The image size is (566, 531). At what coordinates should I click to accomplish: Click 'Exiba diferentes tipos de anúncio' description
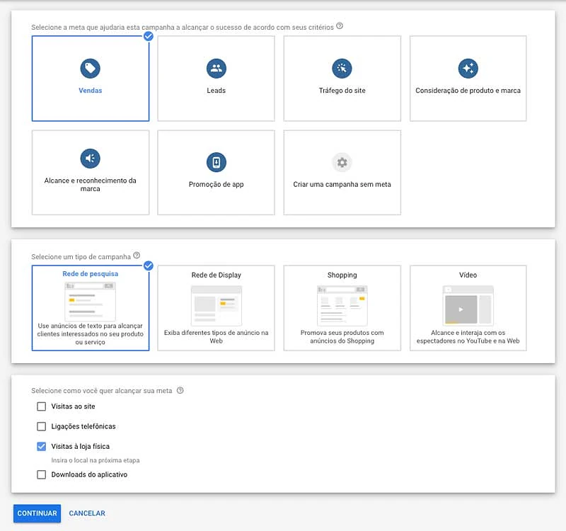pyautogui.click(x=216, y=337)
